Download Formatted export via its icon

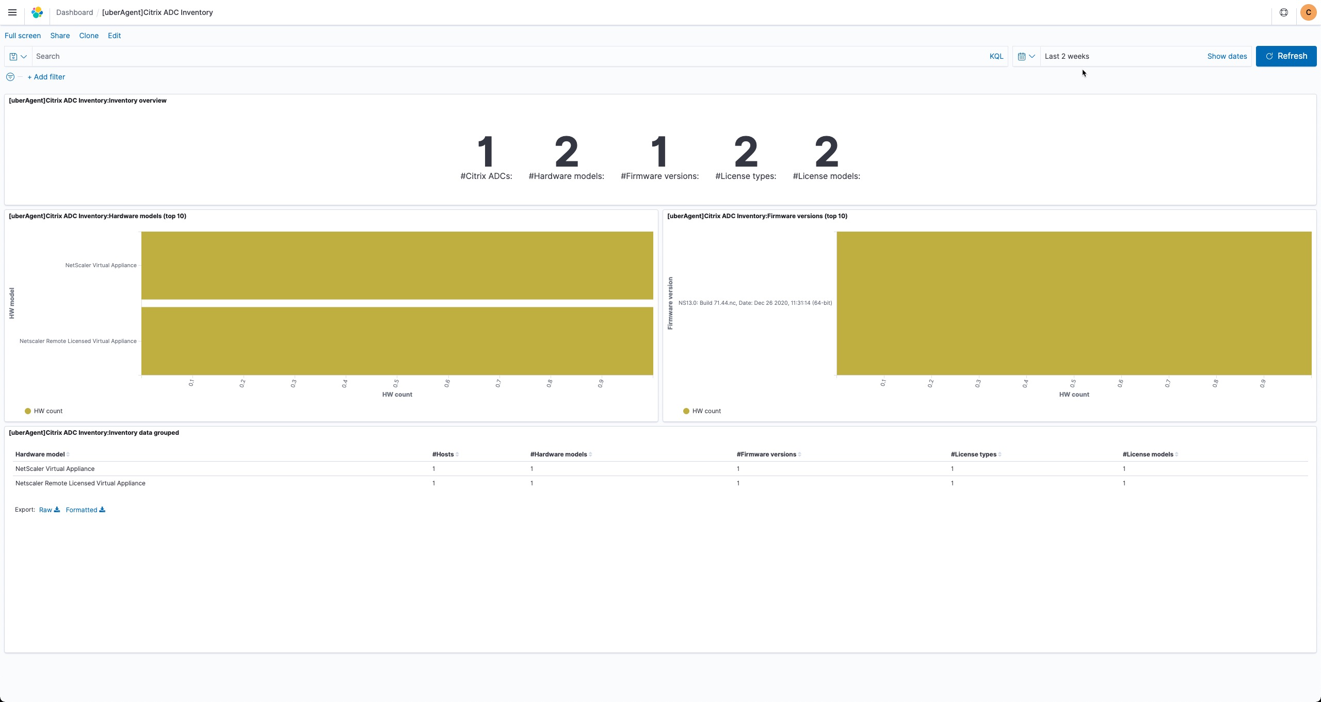click(x=102, y=510)
